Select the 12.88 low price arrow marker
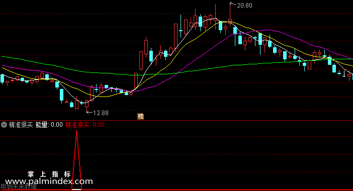This screenshot has width=353, height=191. click(x=98, y=113)
